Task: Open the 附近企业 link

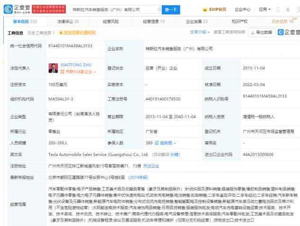Action: coord(151,166)
